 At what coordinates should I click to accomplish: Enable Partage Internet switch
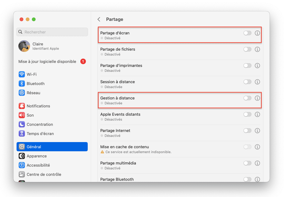coord(247,131)
